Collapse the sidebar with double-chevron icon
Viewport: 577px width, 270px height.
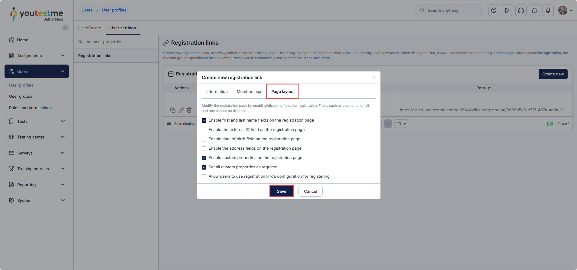(65, 28)
